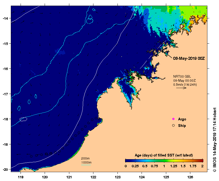The width and height of the screenshot is (219, 181).
Task: Click the westernmost ship track circle
Action: click(31, 156)
